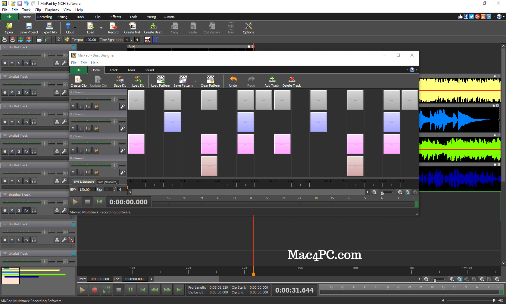This screenshot has height=304, width=506.
Task: Click Load Pattern in Beat Designer
Action: 161,82
